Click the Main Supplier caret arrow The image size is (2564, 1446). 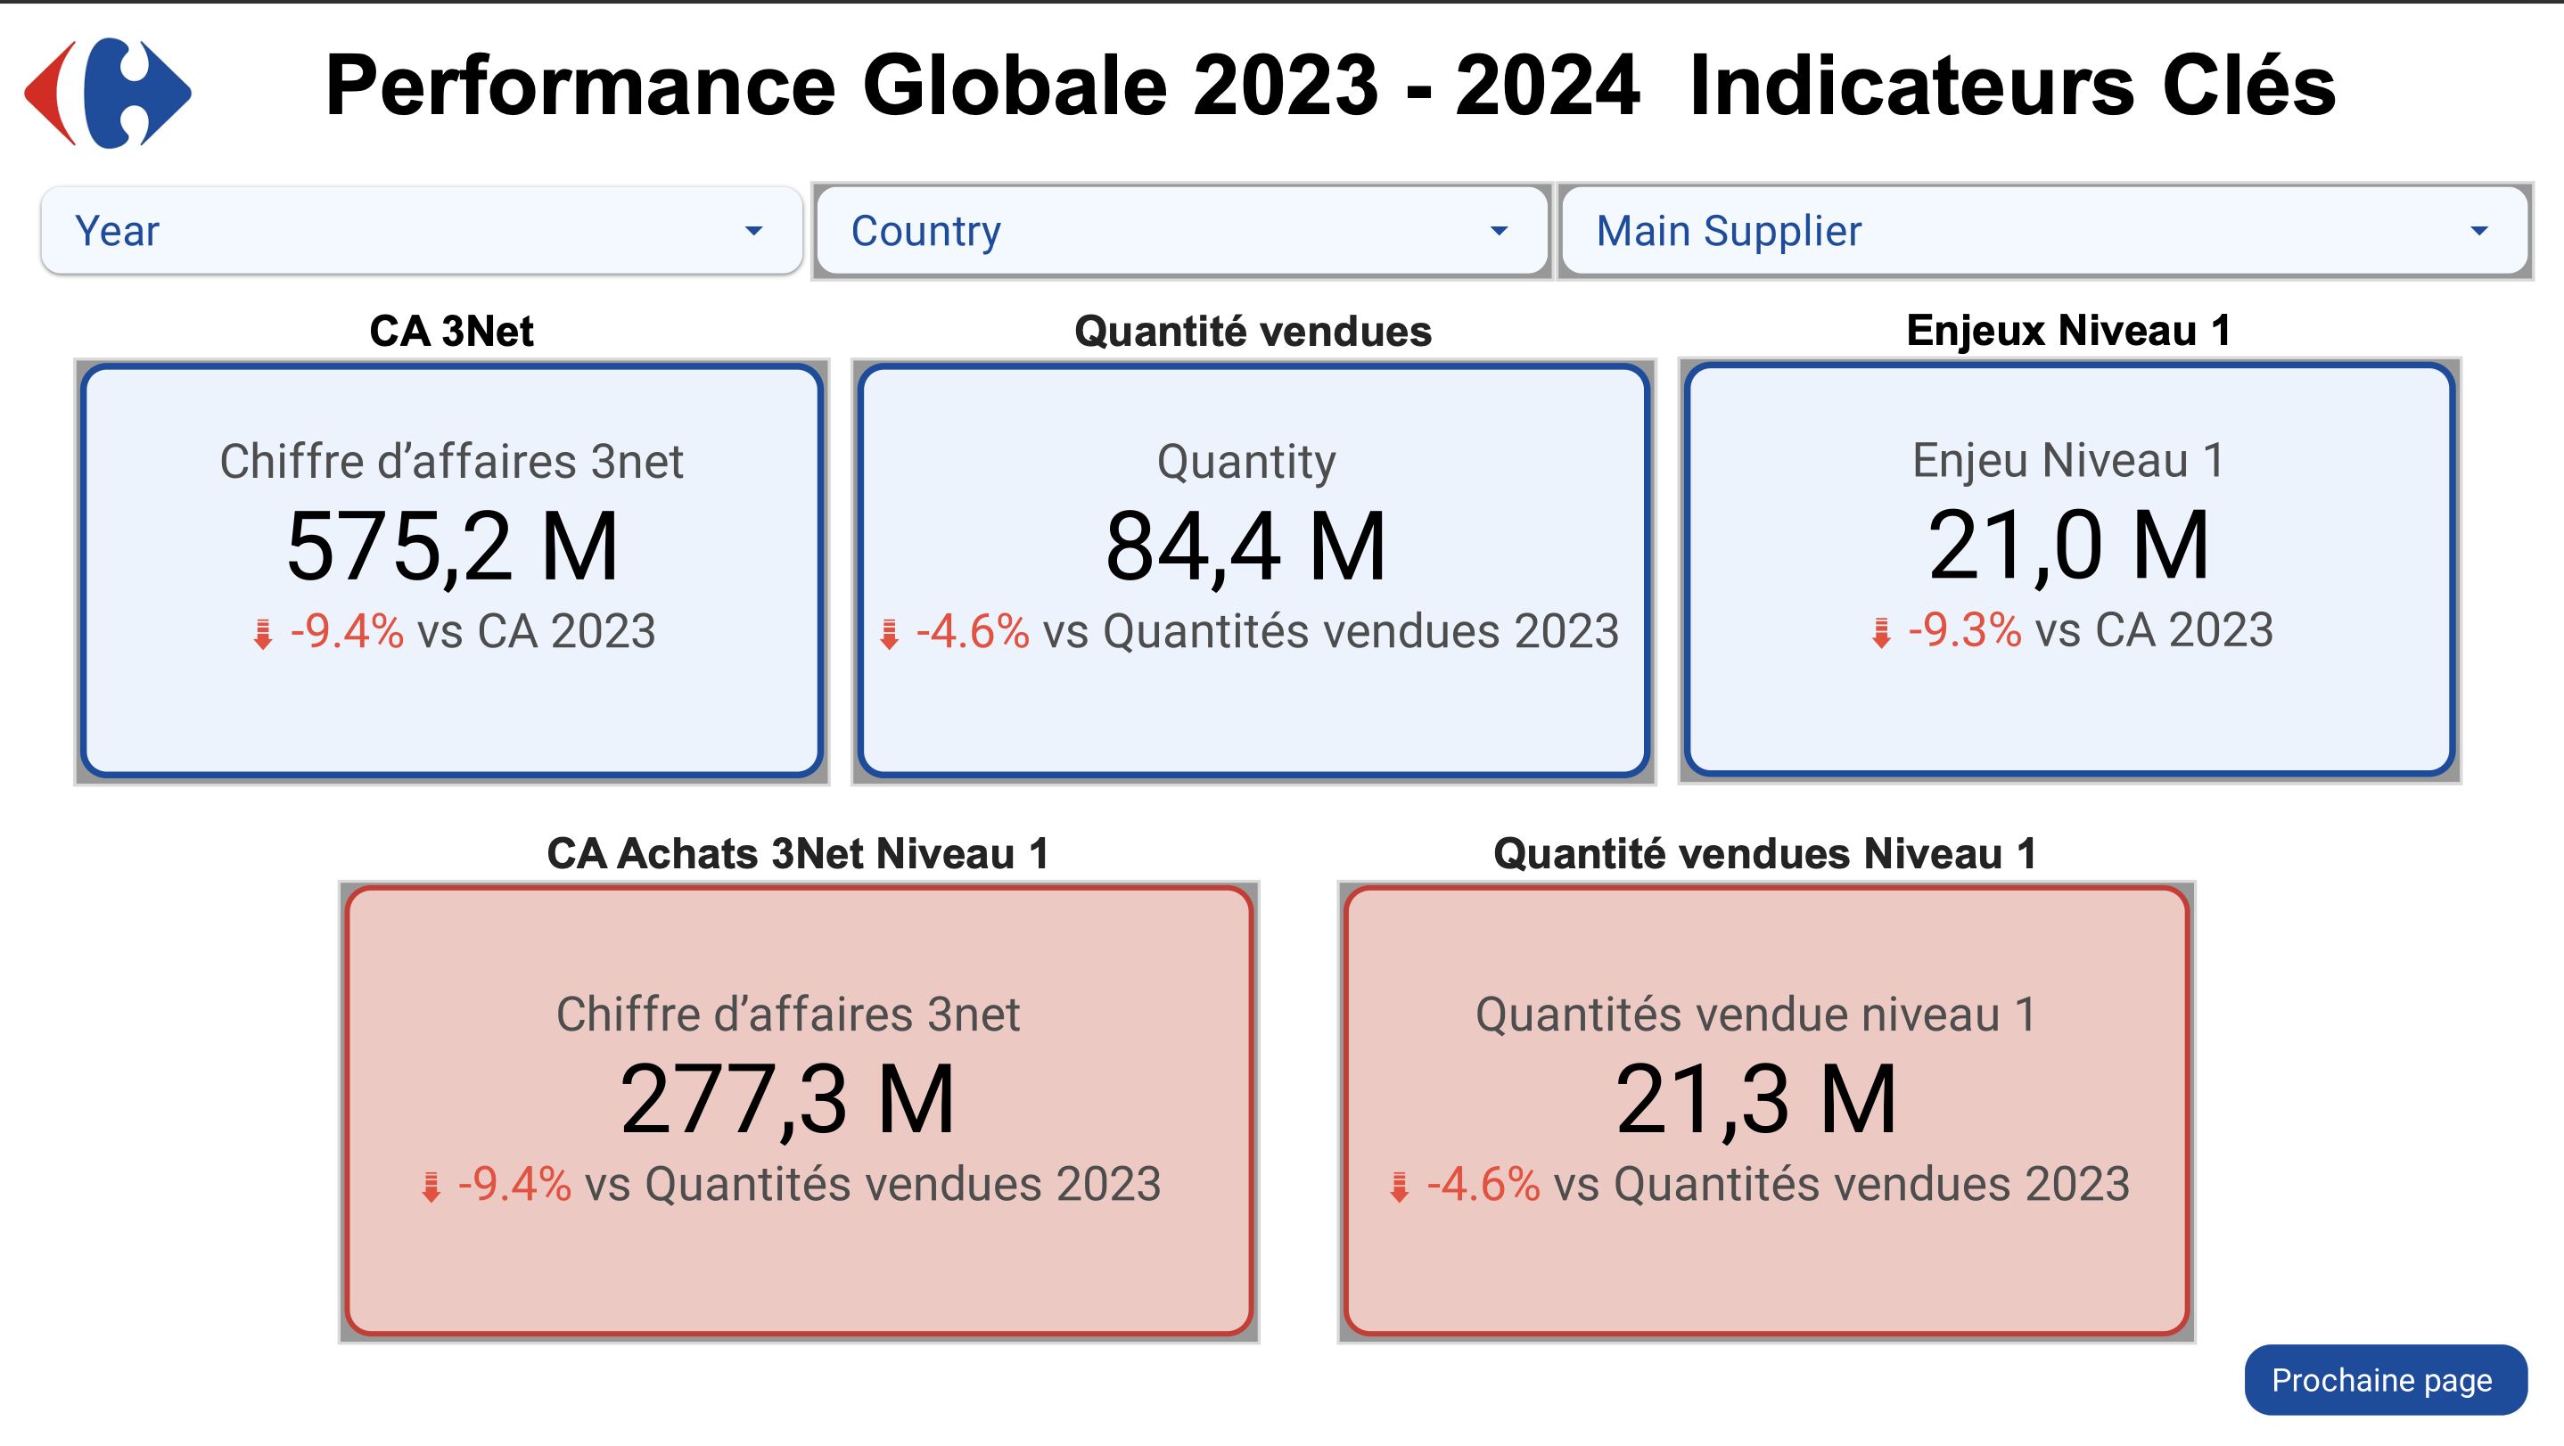[2478, 231]
